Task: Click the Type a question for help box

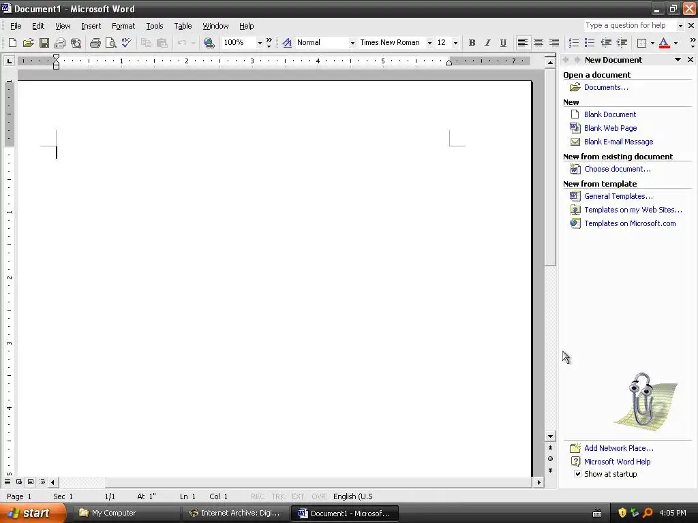Action: coord(629,25)
